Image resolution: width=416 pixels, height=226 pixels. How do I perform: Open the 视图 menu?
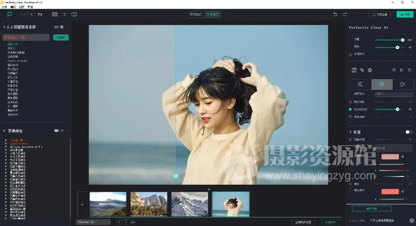pyautogui.click(x=22, y=7)
